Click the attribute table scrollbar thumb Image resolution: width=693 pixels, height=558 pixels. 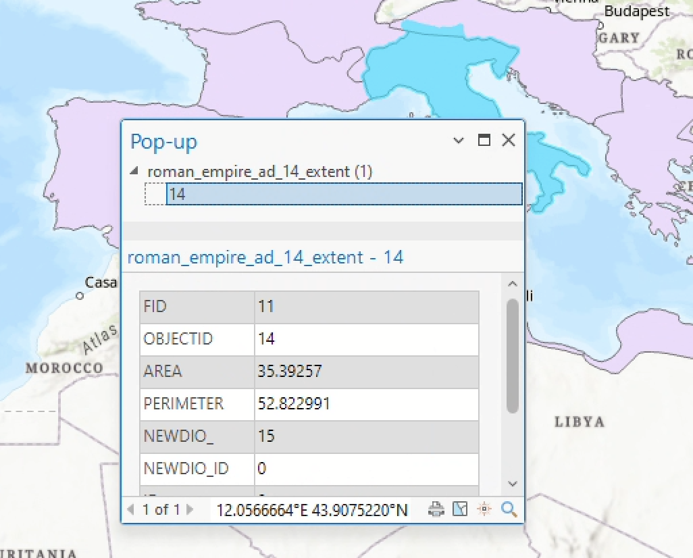click(x=512, y=355)
